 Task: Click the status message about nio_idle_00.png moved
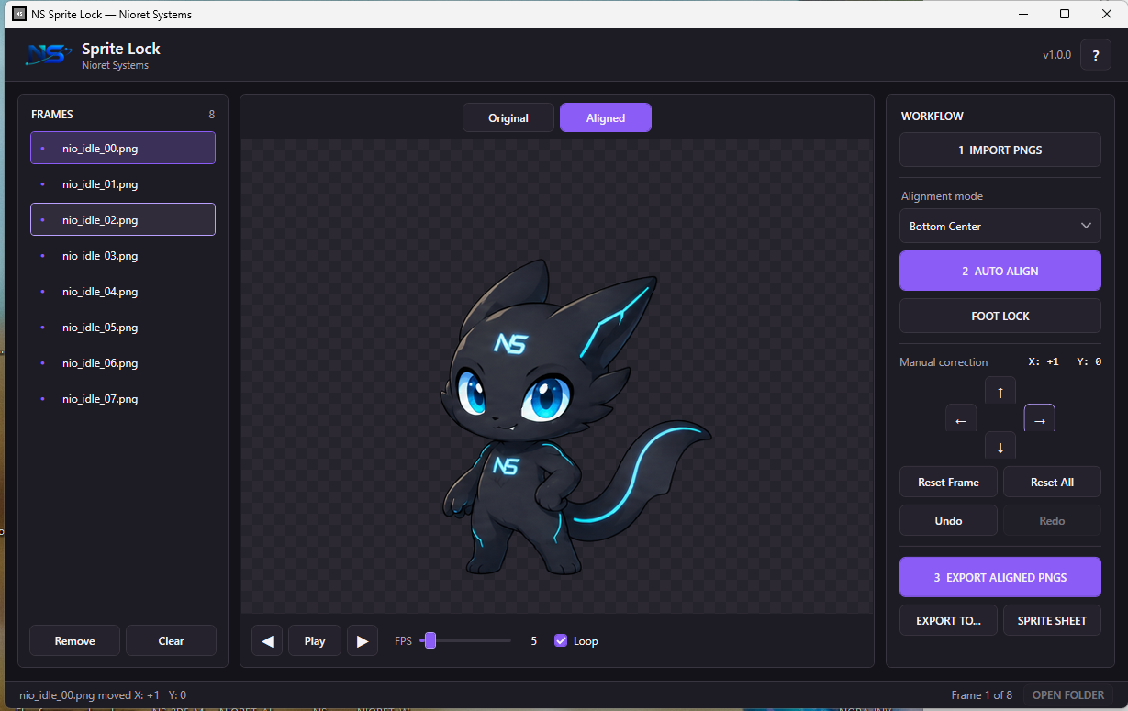[x=103, y=695]
